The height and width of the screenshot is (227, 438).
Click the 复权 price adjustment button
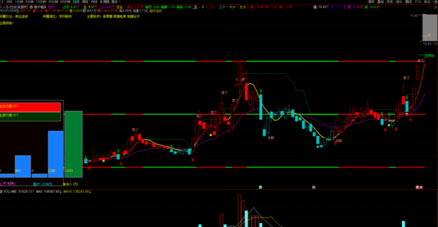point(372,2)
